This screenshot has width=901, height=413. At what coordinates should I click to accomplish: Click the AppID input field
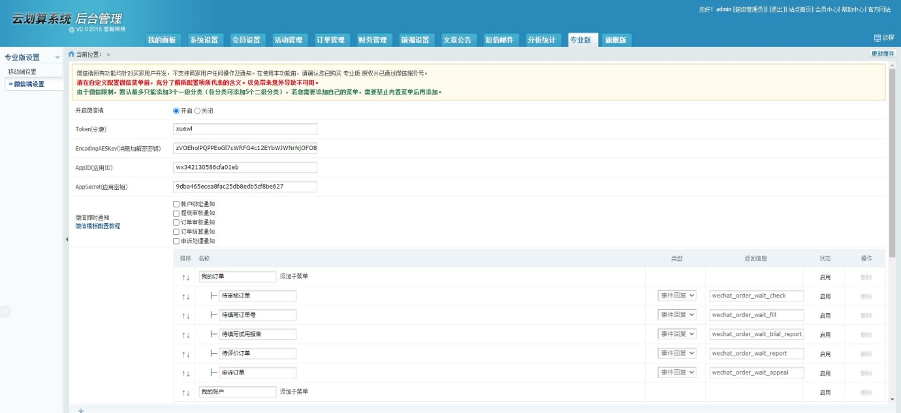point(245,168)
